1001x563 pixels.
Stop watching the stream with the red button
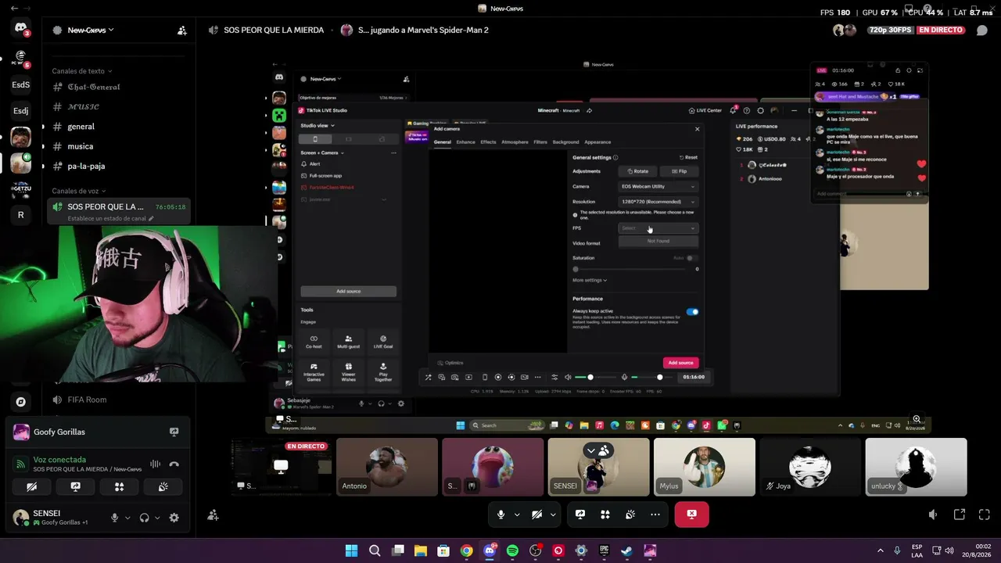coord(691,515)
